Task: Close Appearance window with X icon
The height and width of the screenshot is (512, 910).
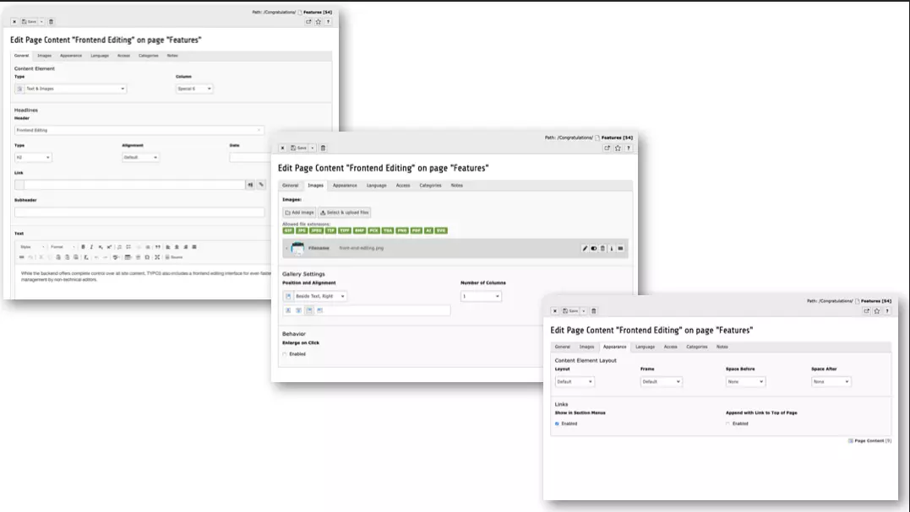Action: pos(555,311)
